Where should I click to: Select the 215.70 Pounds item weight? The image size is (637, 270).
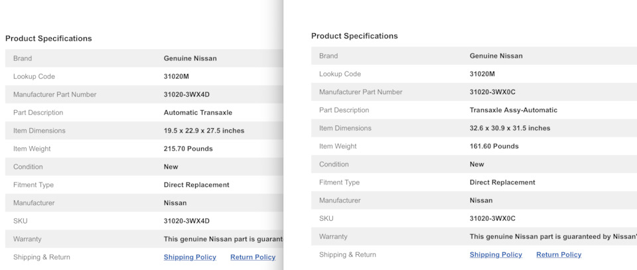click(188, 149)
